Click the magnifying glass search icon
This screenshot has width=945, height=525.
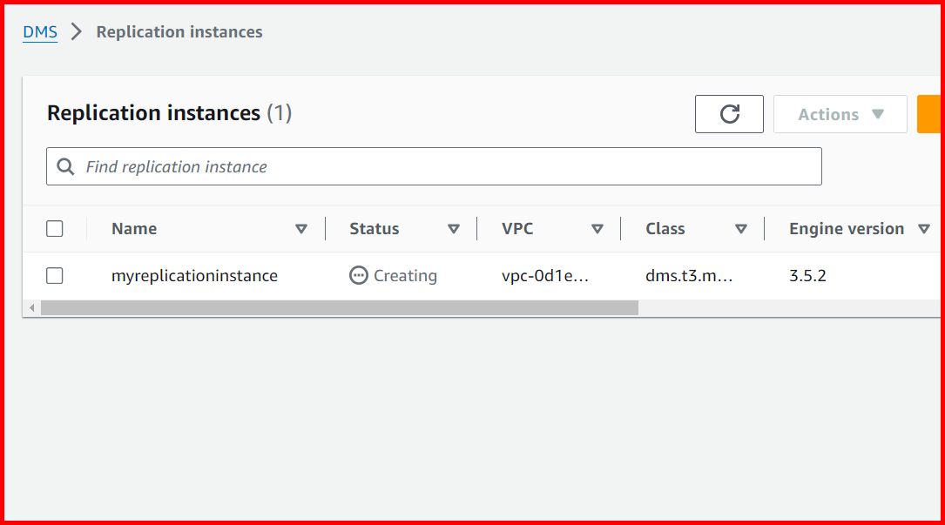pyautogui.click(x=66, y=165)
